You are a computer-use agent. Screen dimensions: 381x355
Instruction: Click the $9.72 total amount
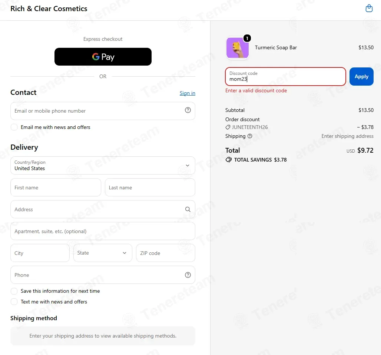coord(365,150)
